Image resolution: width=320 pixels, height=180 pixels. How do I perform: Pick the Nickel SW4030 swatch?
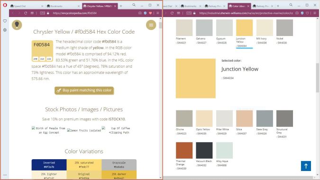(284, 28)
